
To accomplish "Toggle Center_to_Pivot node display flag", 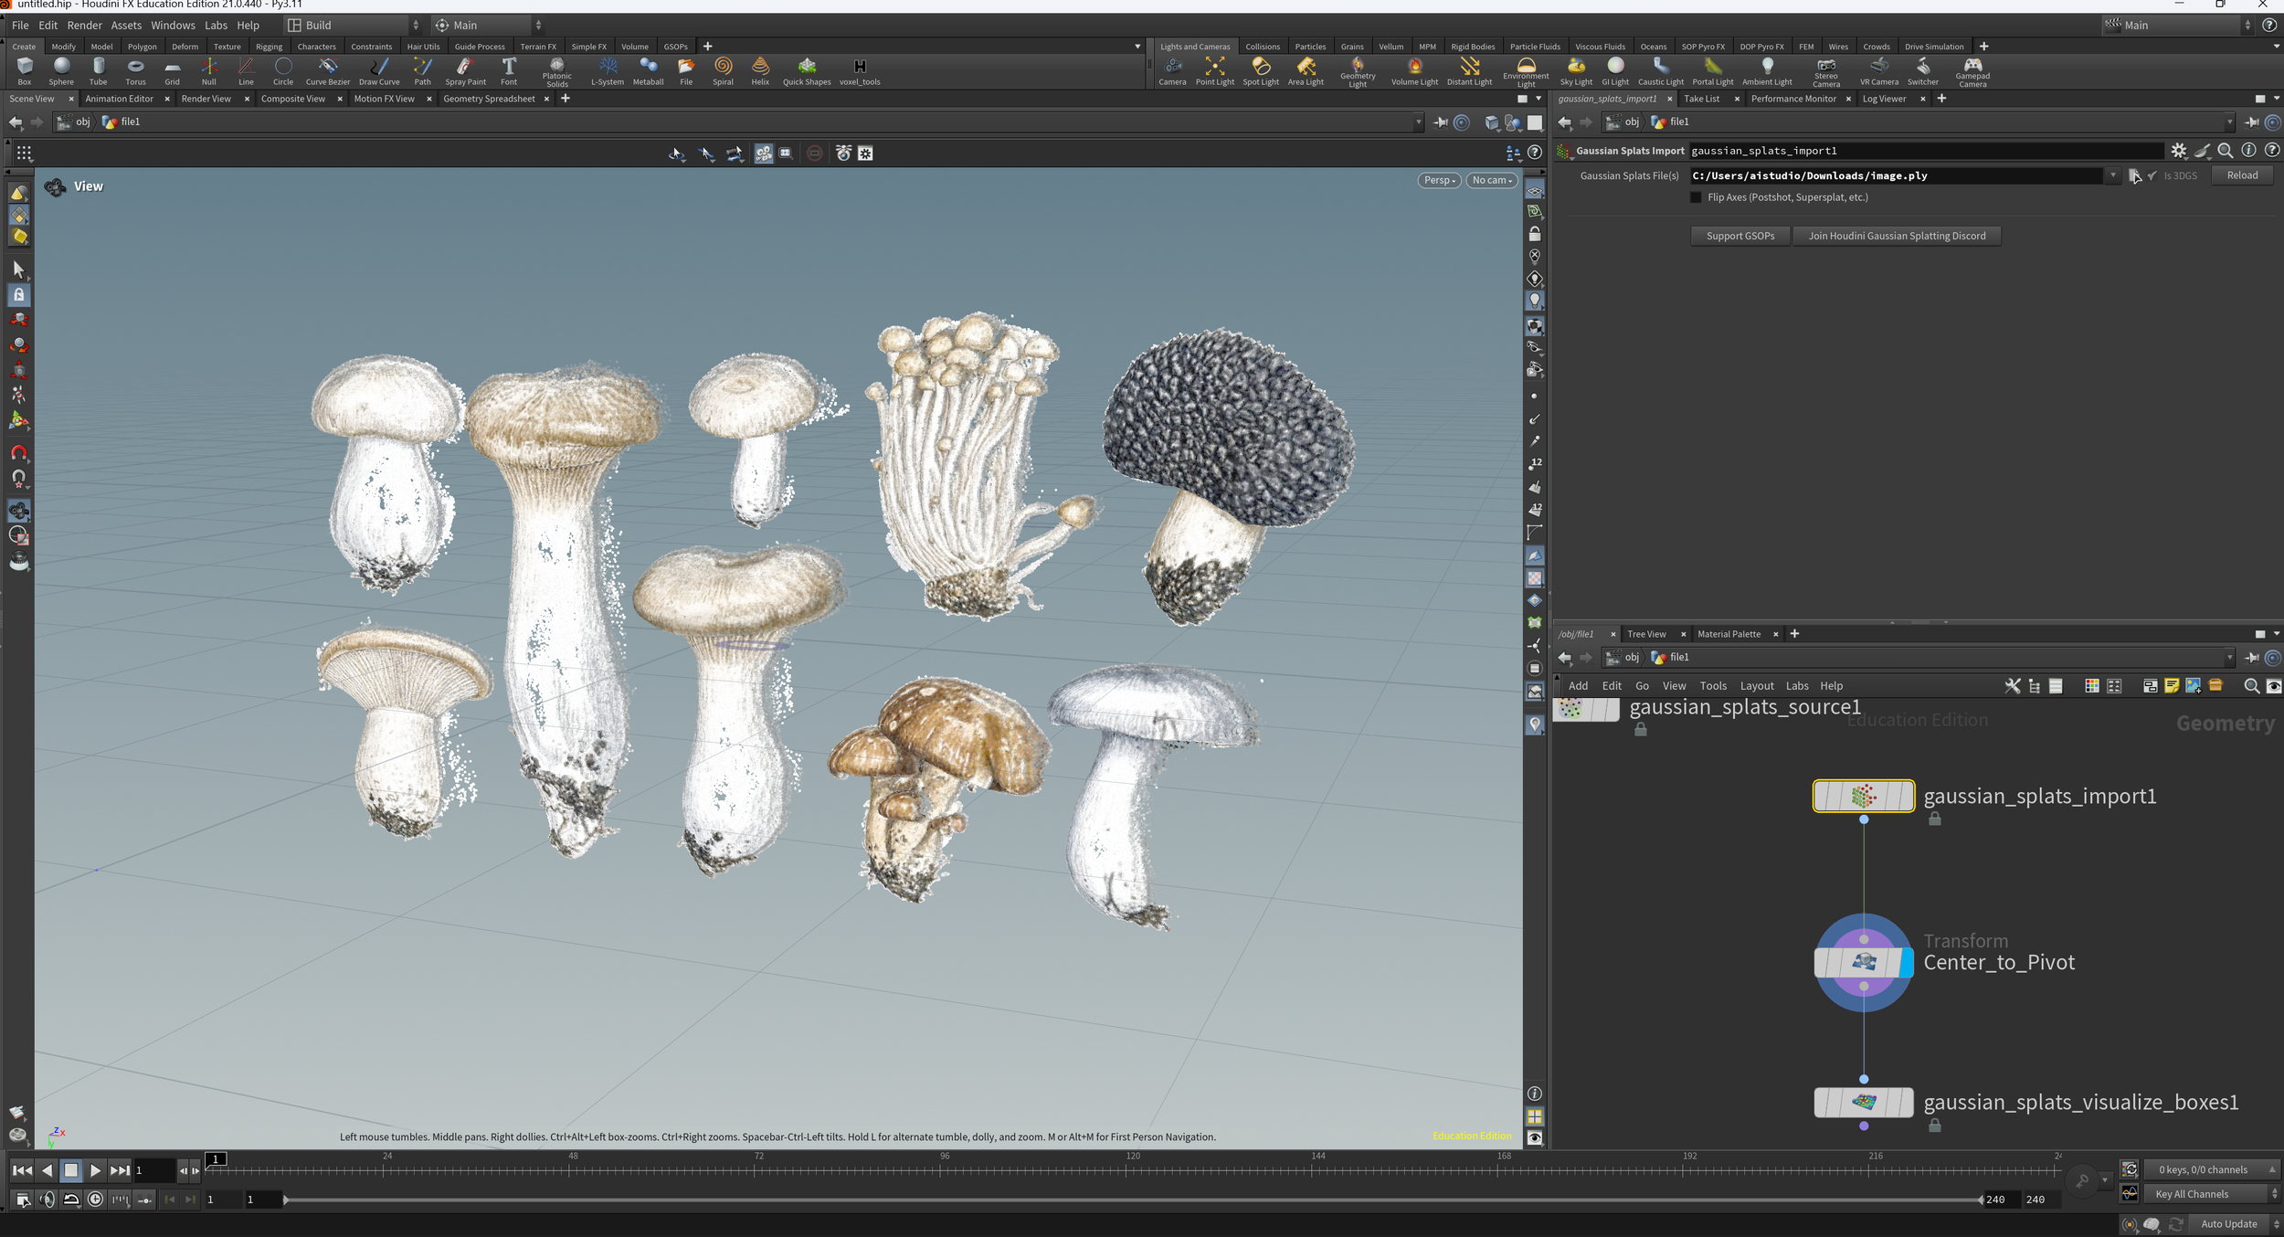I will [x=1906, y=963].
